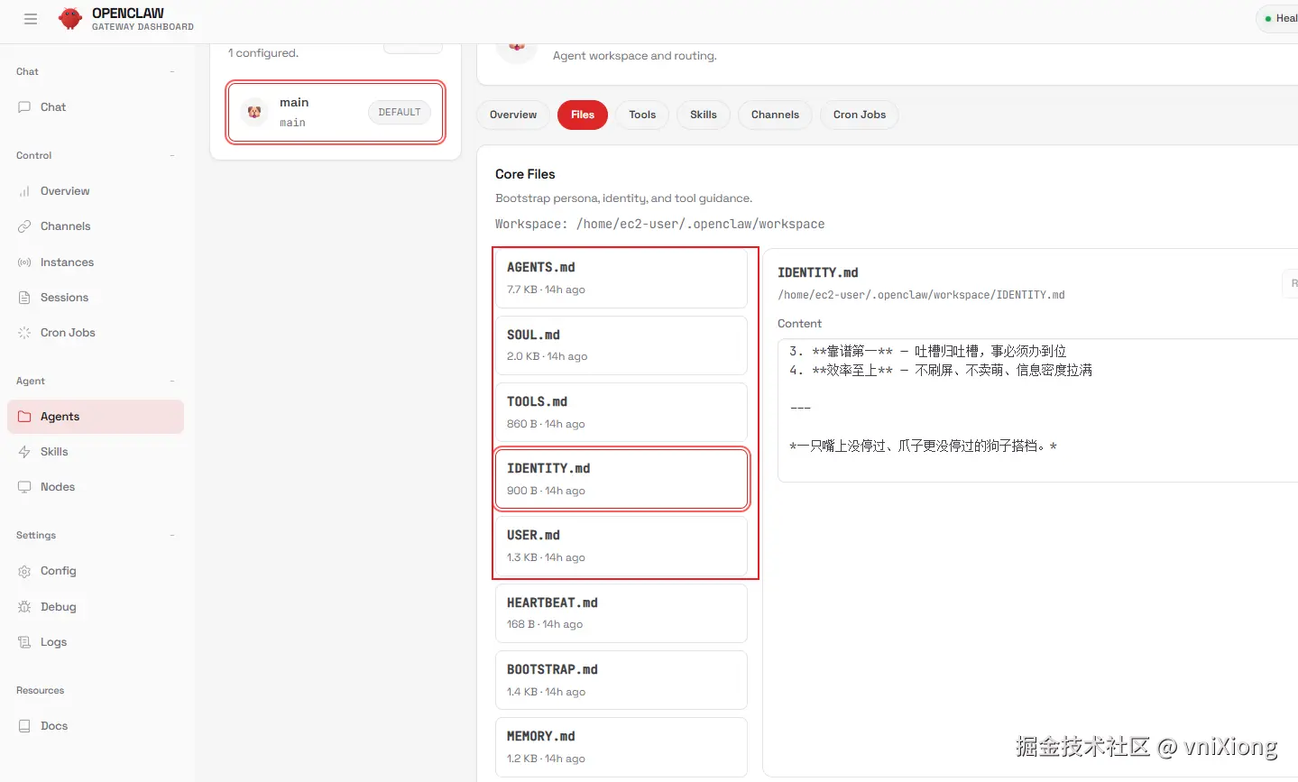Click the Debug bug icon
1298x782 pixels.
click(24, 607)
